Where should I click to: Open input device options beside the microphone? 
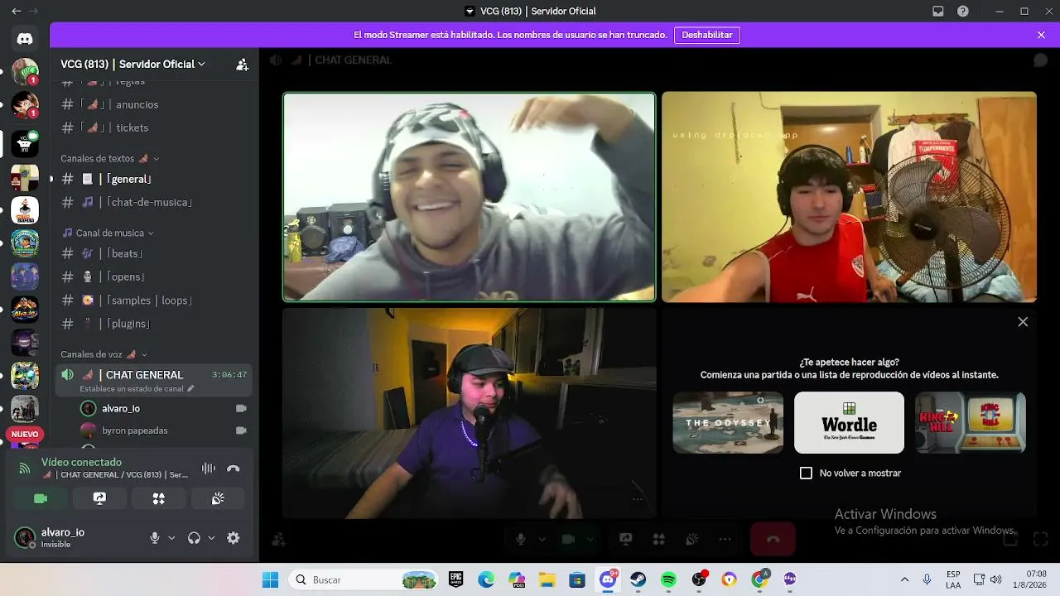click(171, 538)
